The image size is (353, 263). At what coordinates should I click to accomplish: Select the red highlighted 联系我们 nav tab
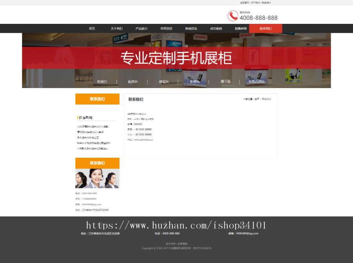(266, 28)
